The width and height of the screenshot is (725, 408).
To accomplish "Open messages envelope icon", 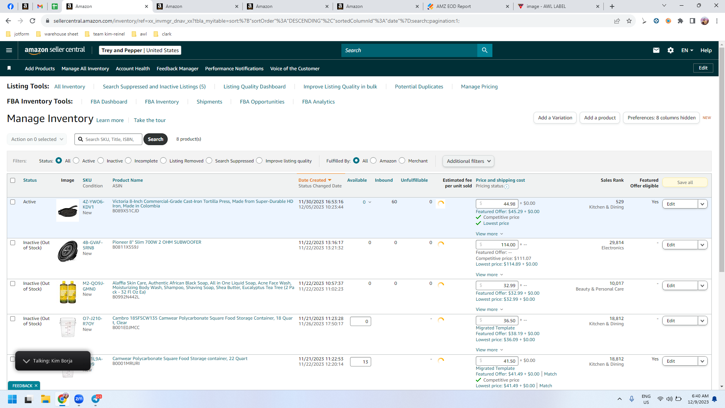I will (x=656, y=50).
